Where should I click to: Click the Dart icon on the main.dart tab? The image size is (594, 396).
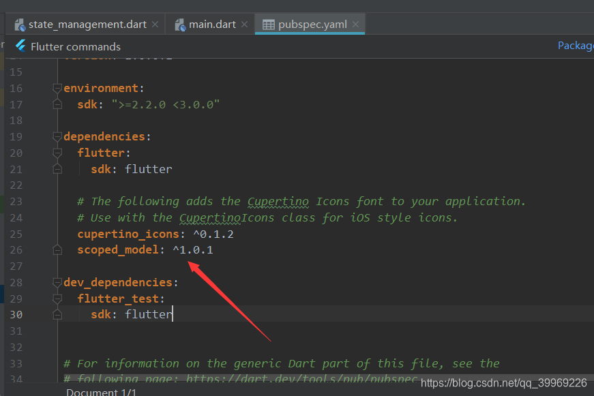point(181,23)
